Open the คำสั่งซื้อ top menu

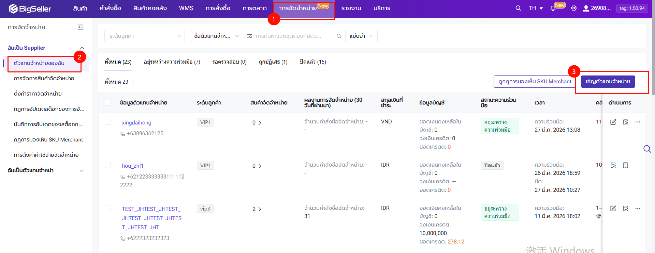tap(110, 8)
